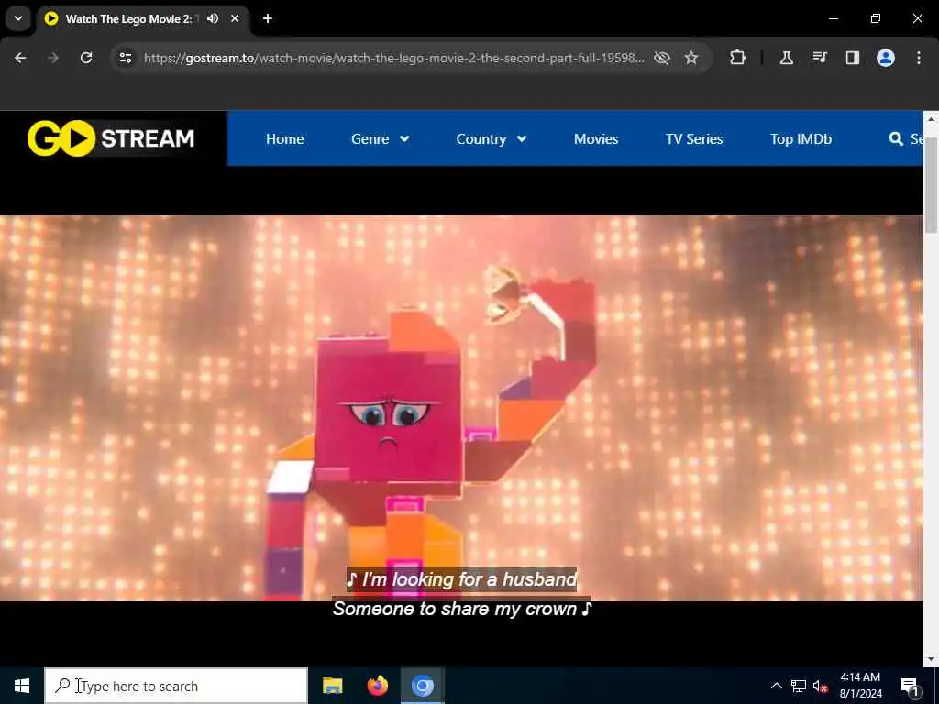Viewport: 939px width, 704px height.
Task: Open media controls icon in toolbar
Action: tap(819, 58)
